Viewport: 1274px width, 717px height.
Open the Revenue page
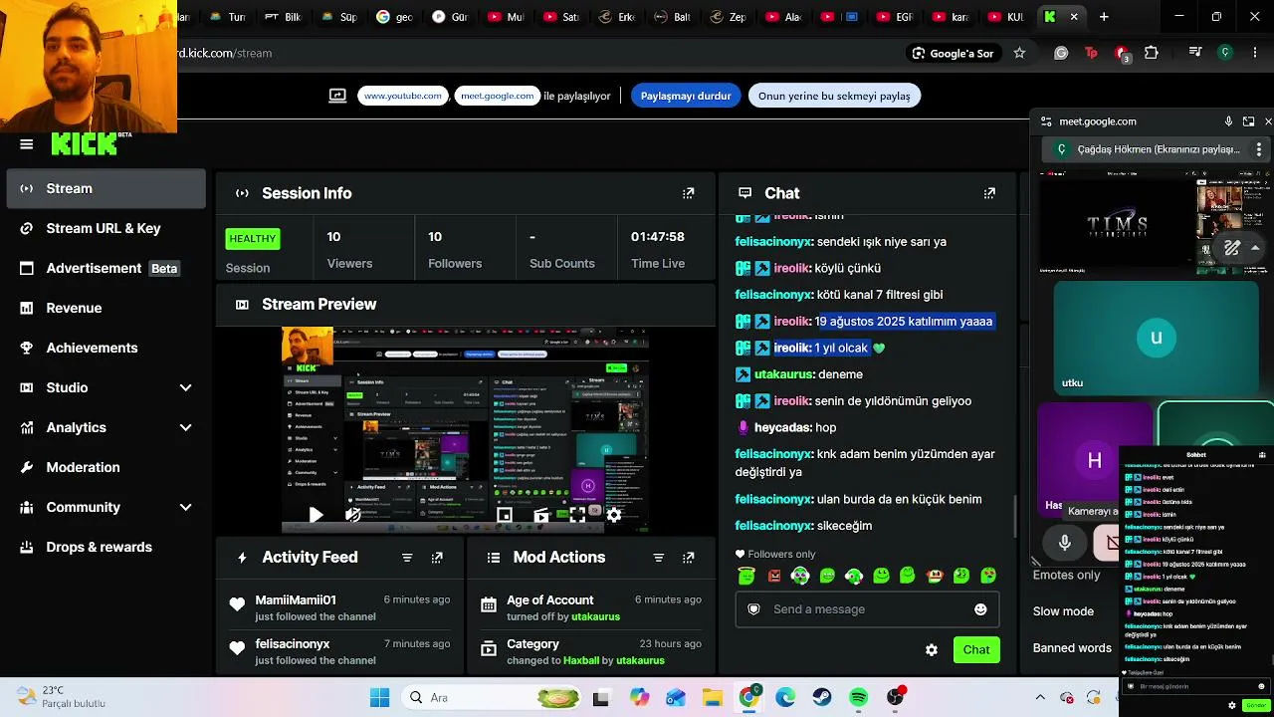pos(106,308)
